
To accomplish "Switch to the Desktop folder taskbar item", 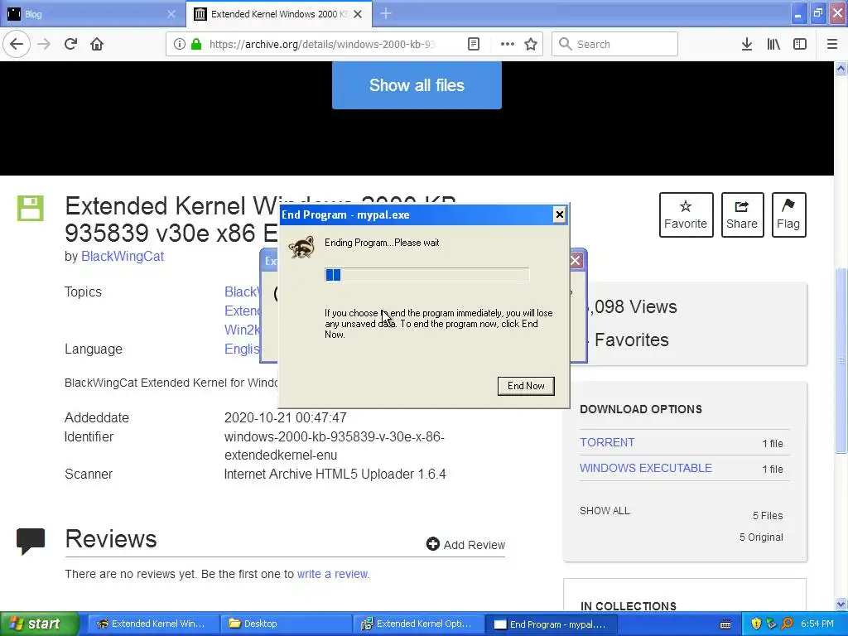I will click(286, 624).
